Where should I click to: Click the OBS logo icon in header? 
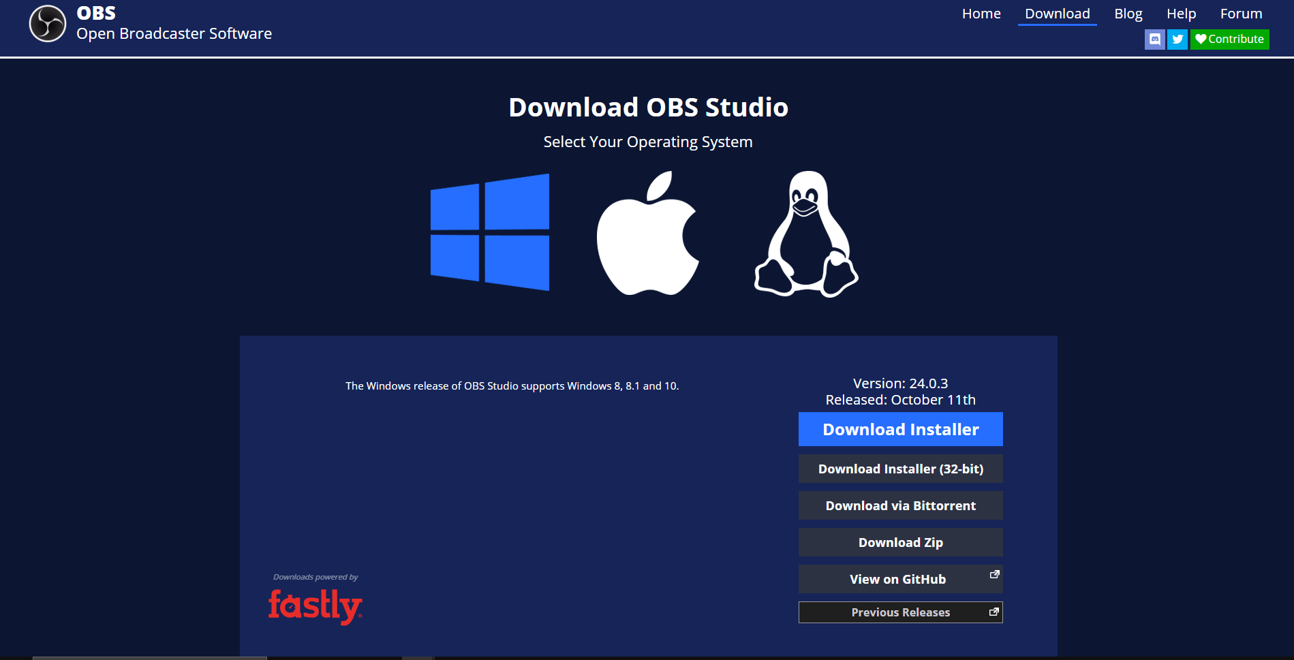pos(48,24)
